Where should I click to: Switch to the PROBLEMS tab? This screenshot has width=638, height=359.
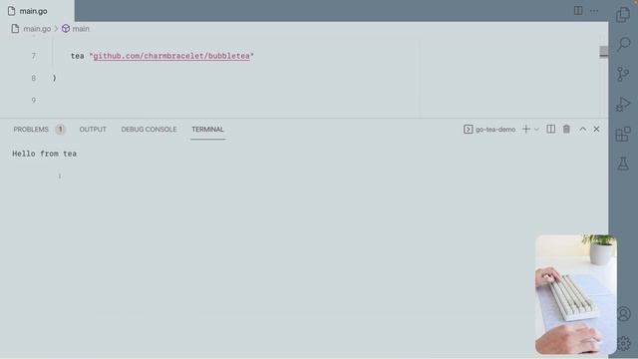tap(31, 129)
